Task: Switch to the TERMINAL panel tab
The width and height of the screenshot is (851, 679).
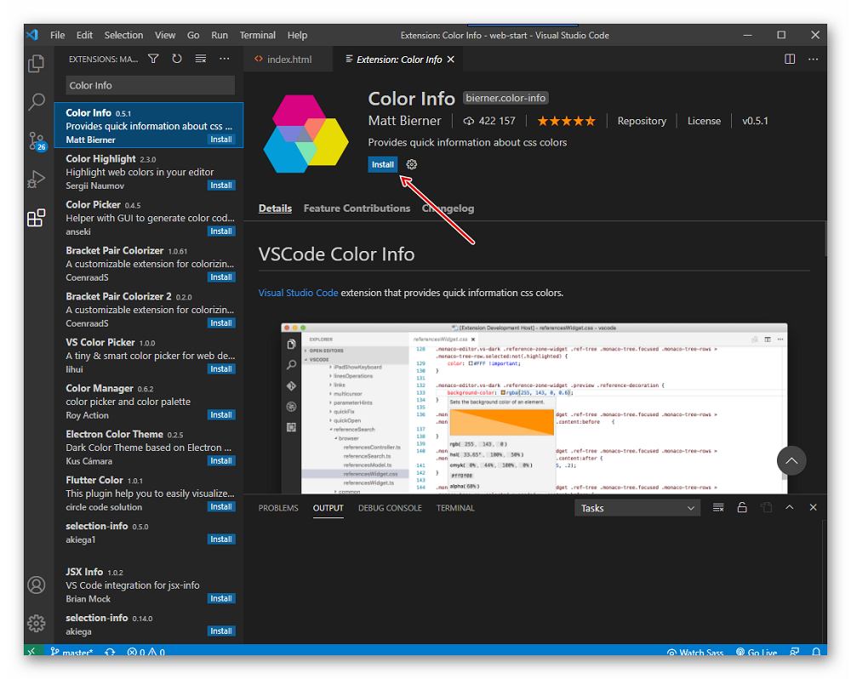Action: (x=454, y=508)
